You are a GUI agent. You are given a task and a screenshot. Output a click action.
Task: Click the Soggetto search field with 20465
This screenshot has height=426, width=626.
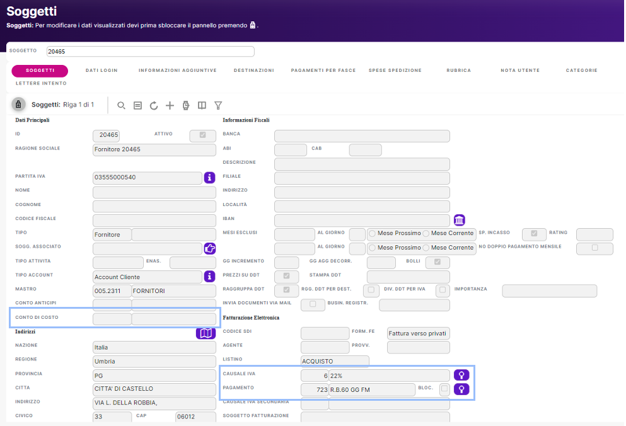(150, 52)
